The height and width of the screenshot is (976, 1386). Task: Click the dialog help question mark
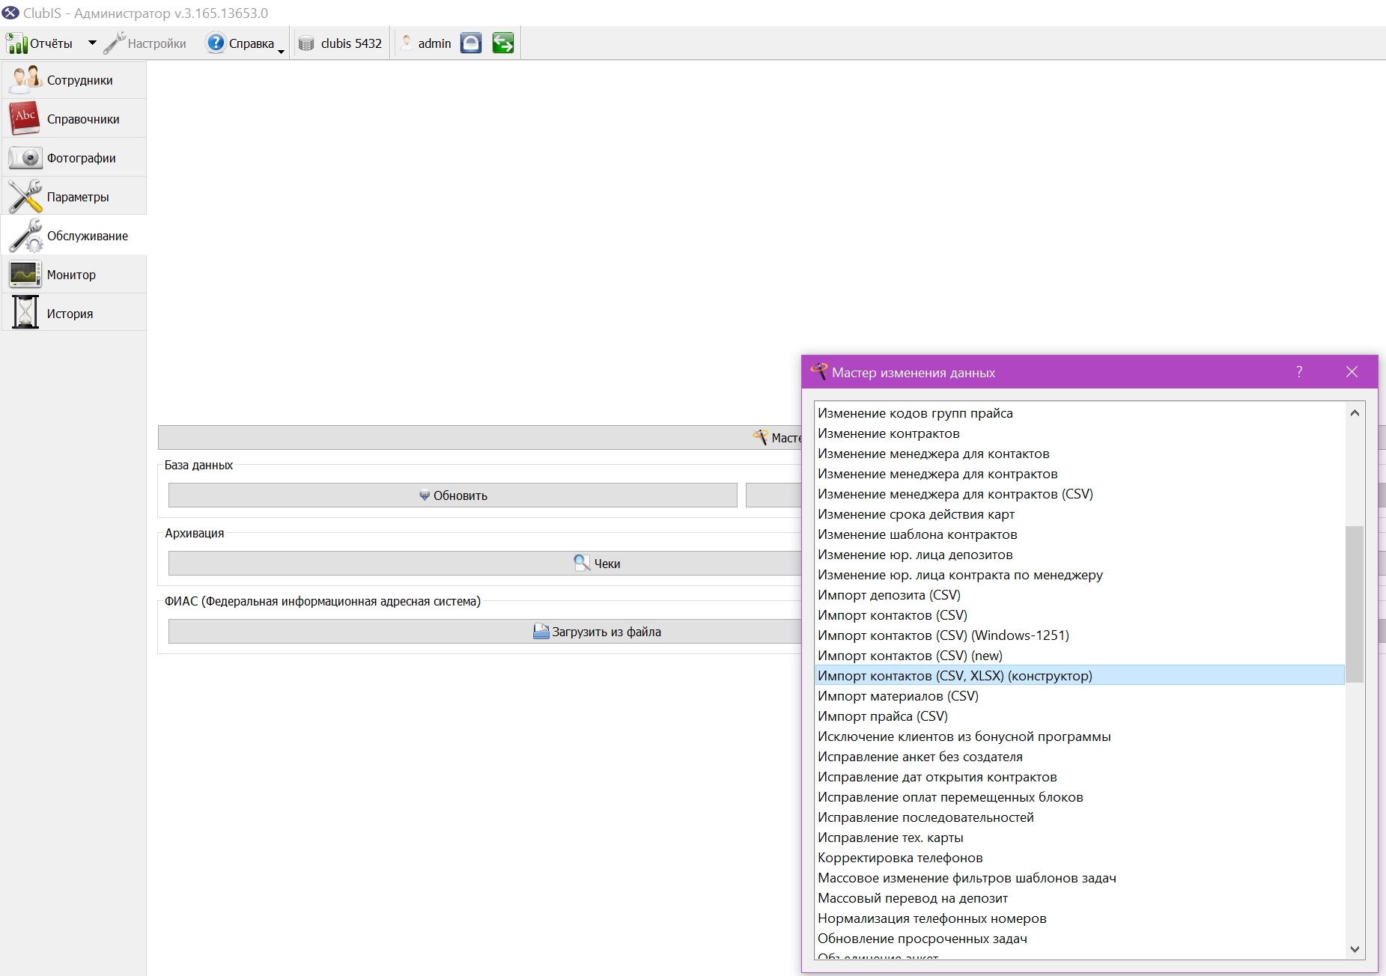coord(1299,372)
